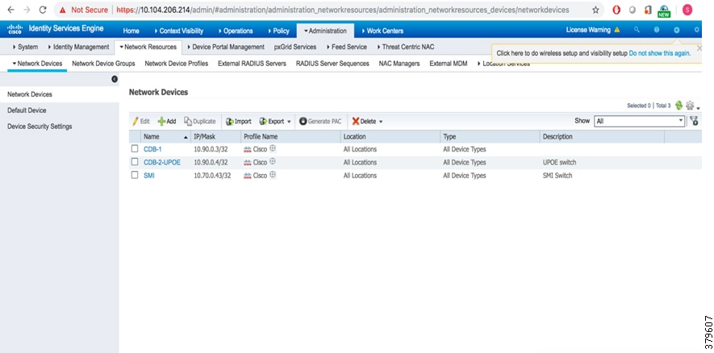
Task: Click the pink profile avatar icon
Action: point(687,10)
